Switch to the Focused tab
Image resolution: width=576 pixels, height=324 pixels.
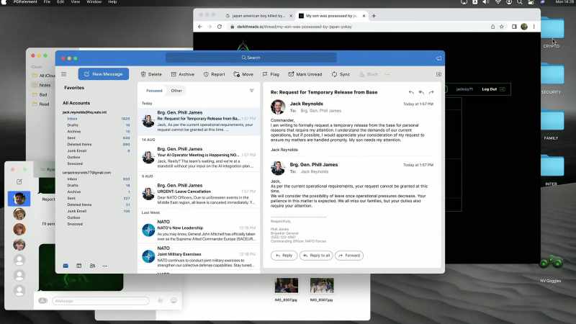coord(154,91)
